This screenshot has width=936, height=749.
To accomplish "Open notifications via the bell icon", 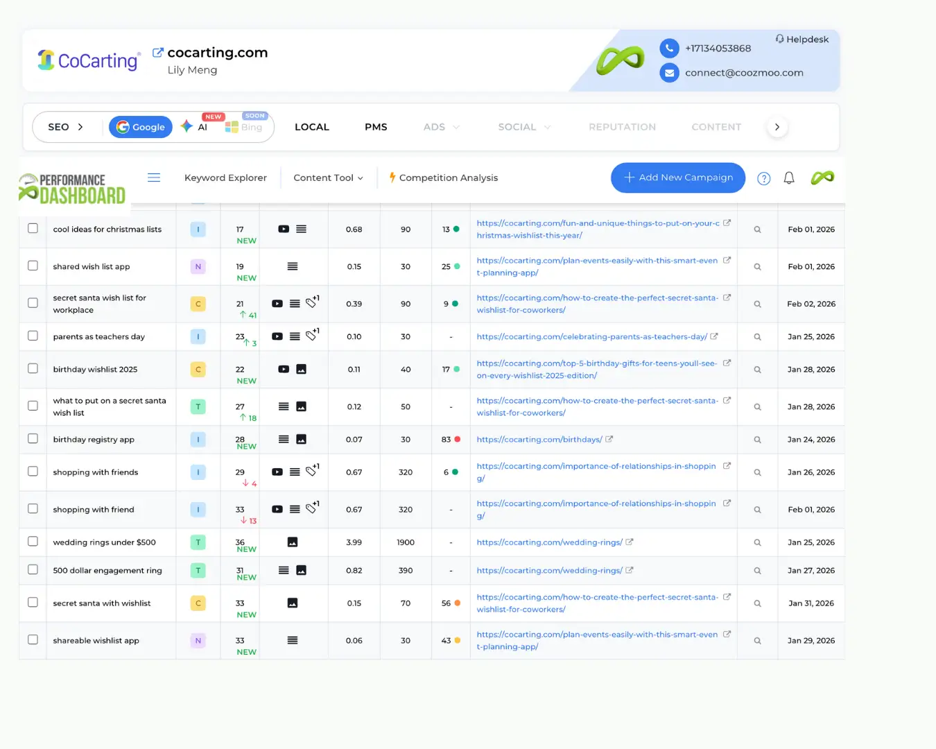I will [x=788, y=178].
